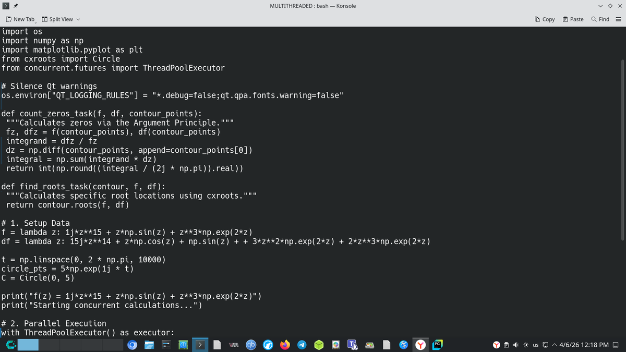Click the Split View button
Screen dimensions: 626x352
57,19
